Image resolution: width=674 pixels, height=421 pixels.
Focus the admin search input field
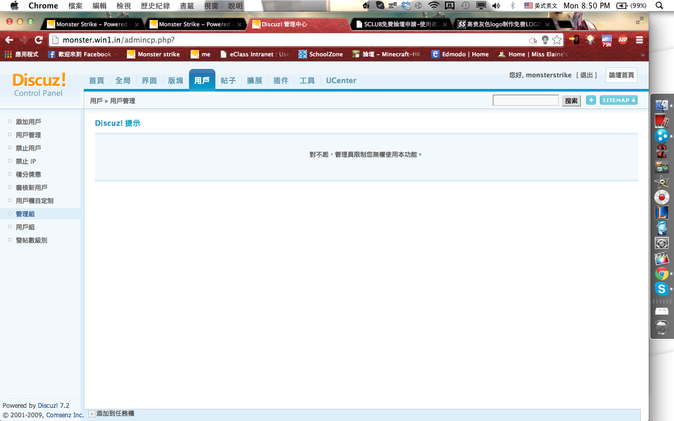coord(526,101)
